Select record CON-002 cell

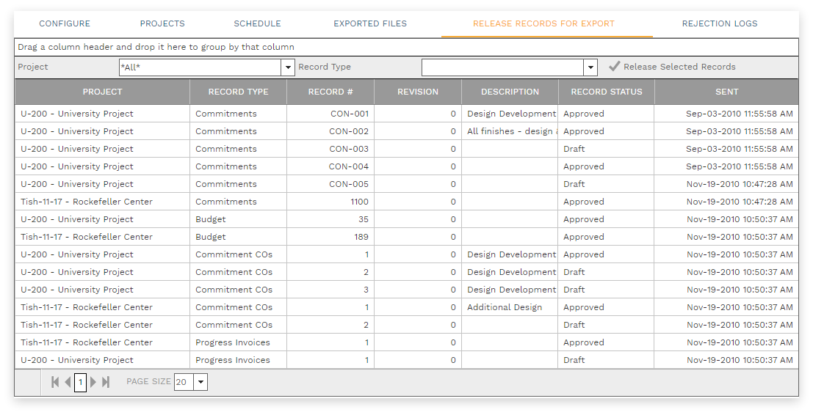coord(330,131)
